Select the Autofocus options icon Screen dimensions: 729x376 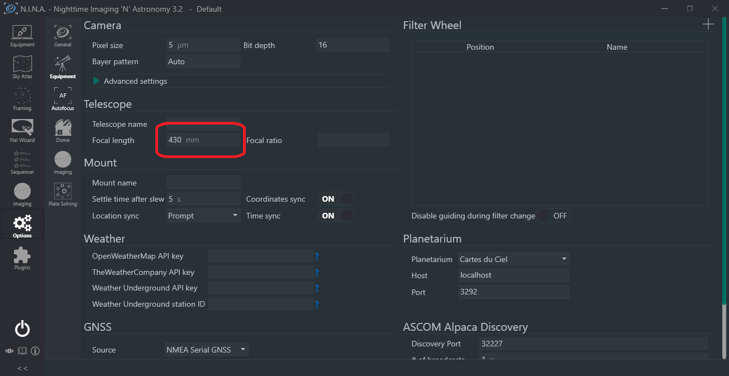tap(63, 98)
